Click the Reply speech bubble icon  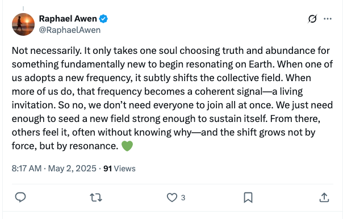20,197
